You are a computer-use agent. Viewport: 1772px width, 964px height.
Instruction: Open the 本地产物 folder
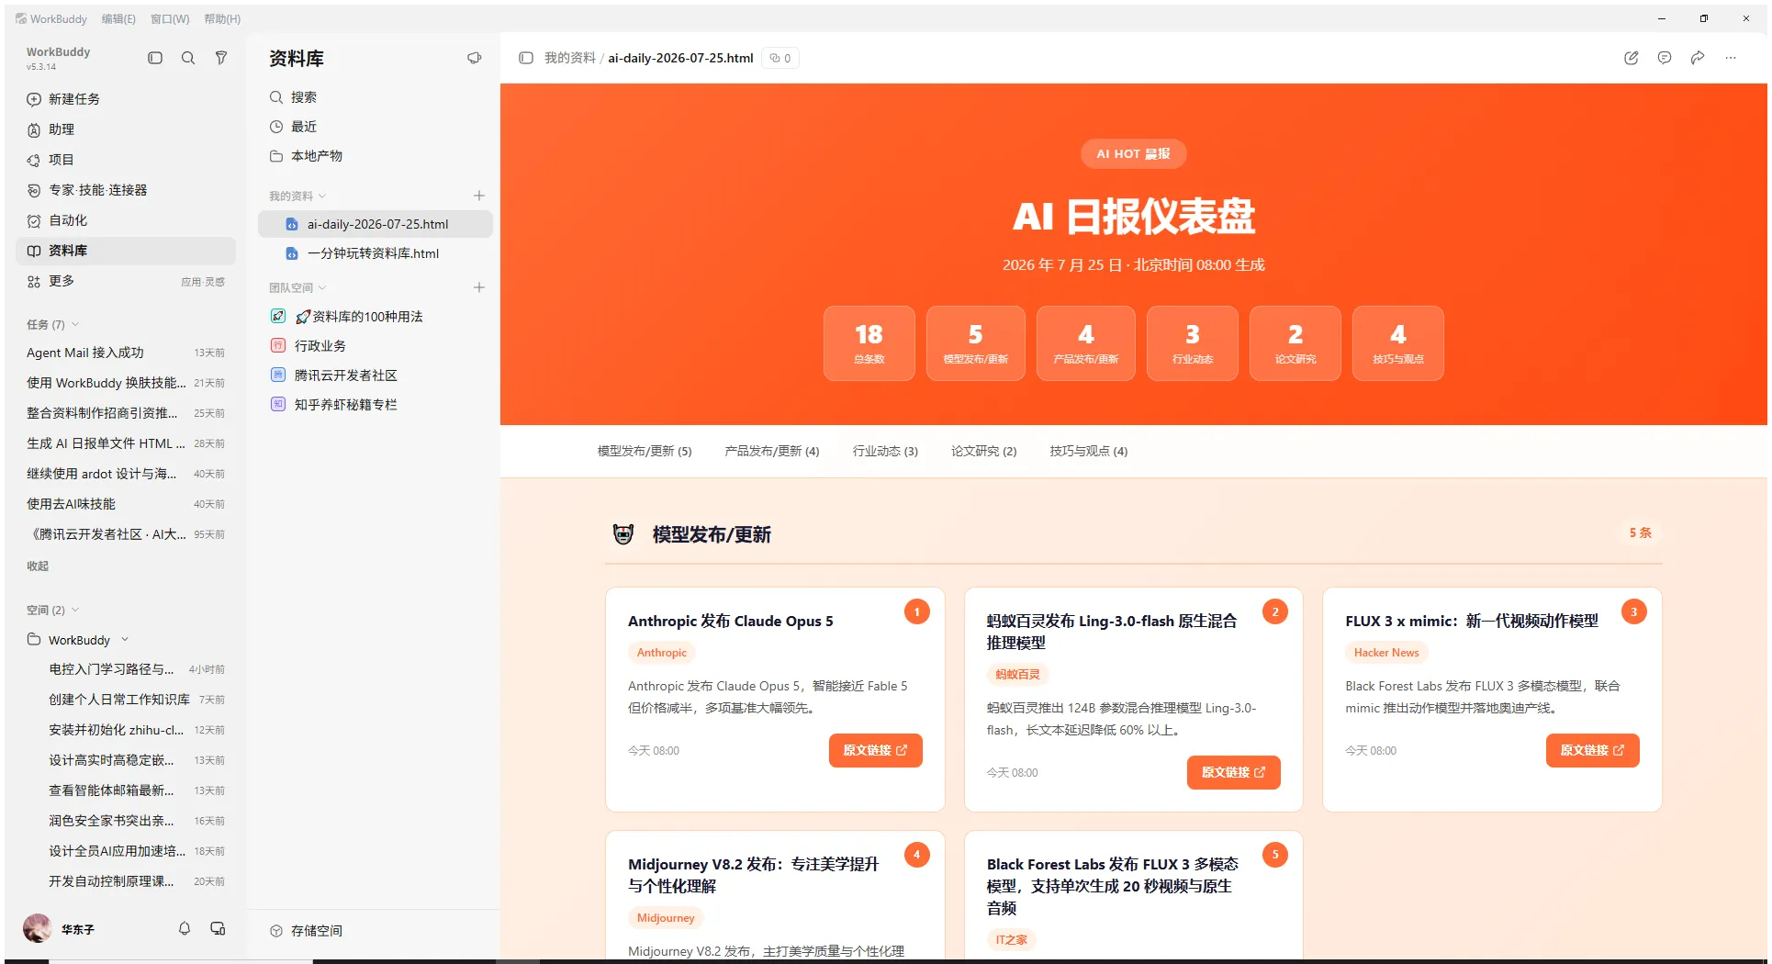pos(376,156)
